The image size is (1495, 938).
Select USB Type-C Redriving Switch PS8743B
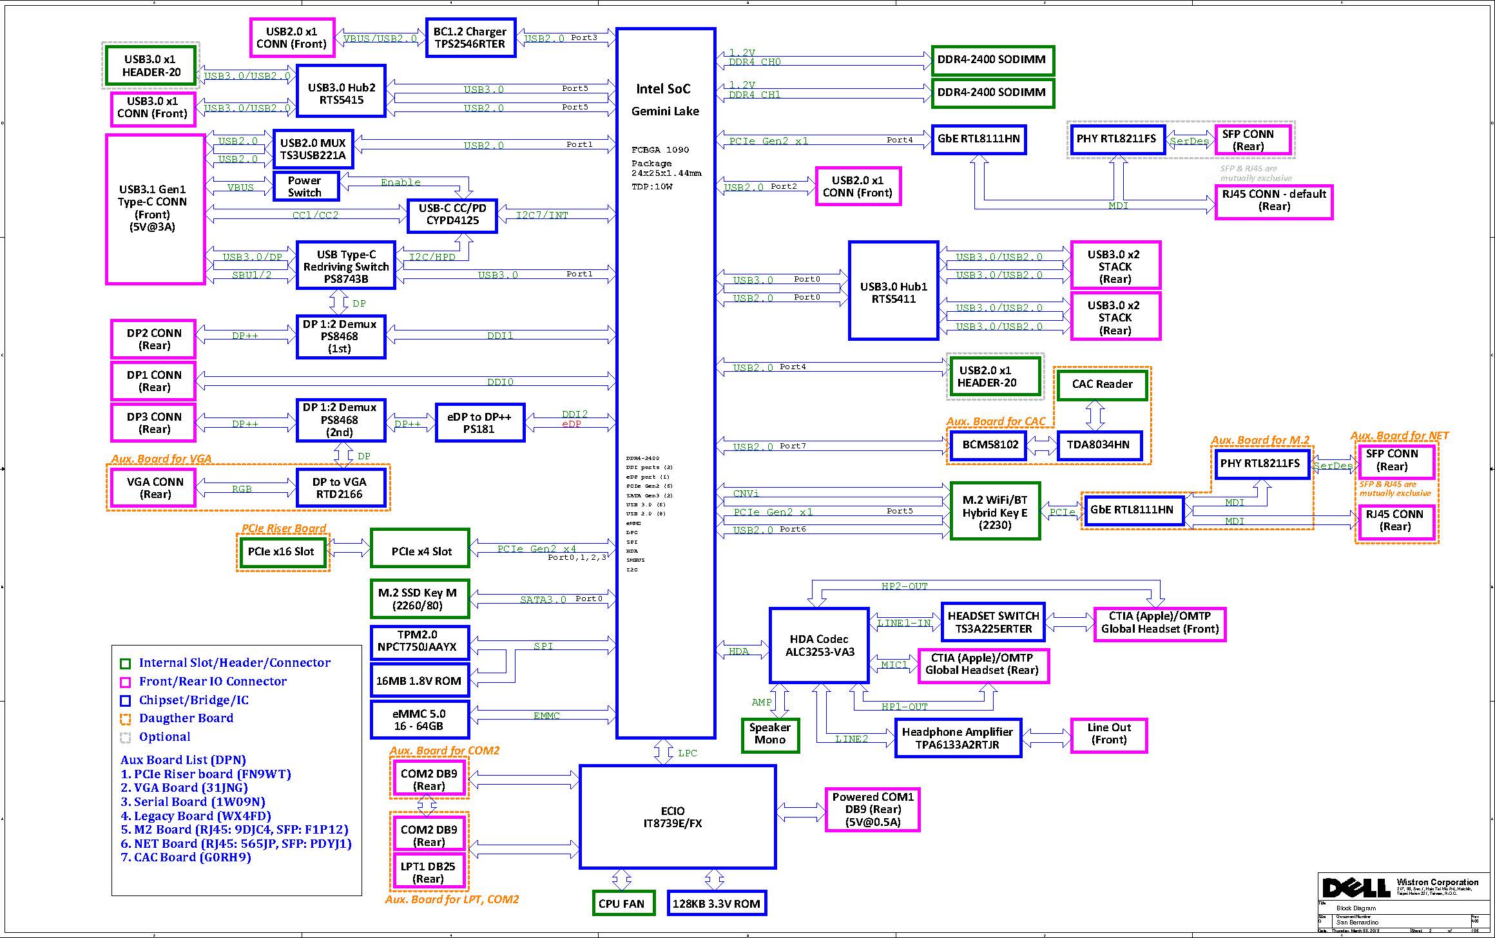coord(345,265)
